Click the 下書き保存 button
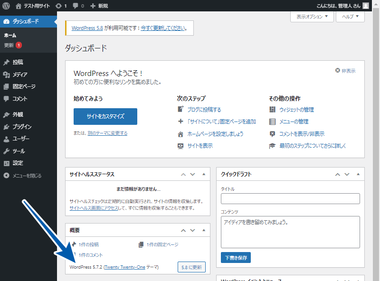Screen dimensions: 380x281 [x=236, y=258]
